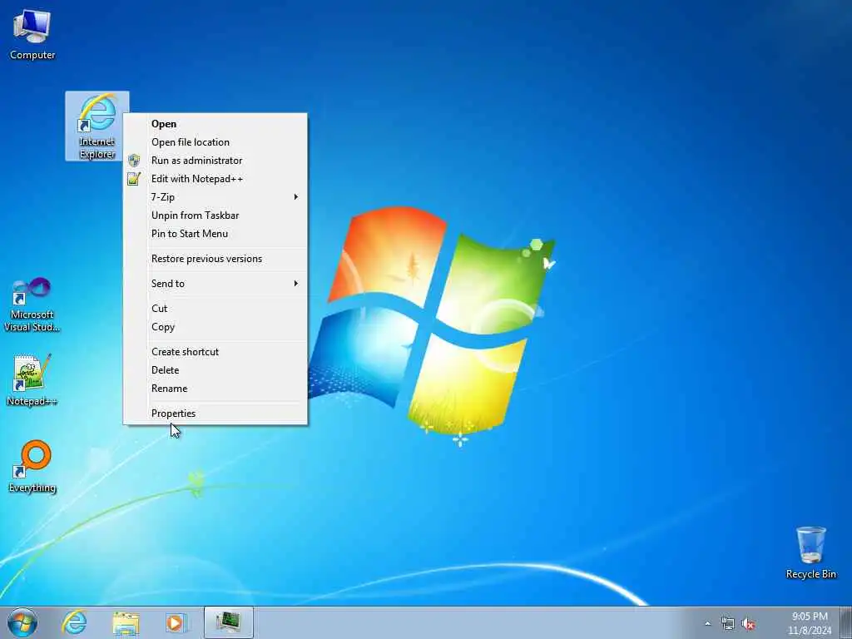Screen dimensions: 852x639
Task: Select the Notepad++ desktop shortcut
Action: pos(32,379)
